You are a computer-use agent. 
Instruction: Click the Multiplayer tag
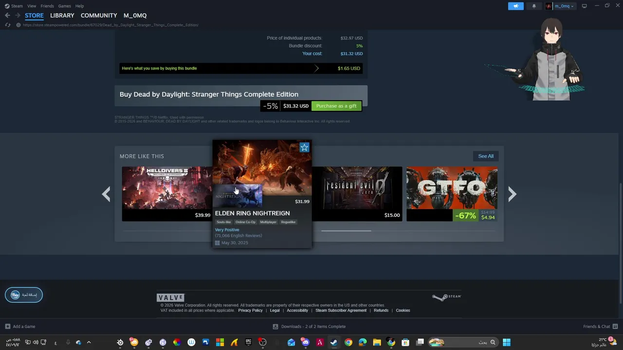tap(268, 222)
